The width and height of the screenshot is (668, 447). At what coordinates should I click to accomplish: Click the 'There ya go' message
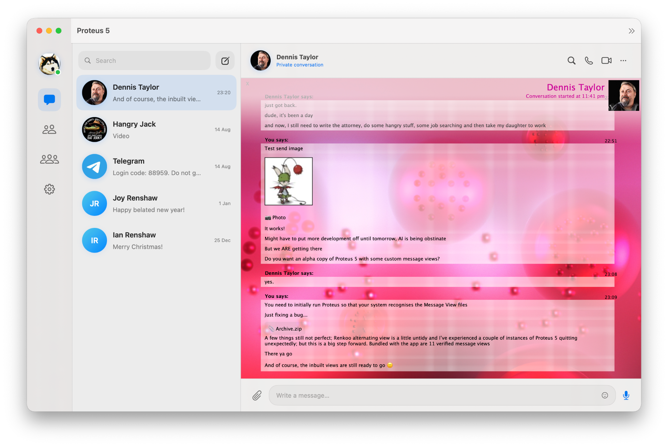pyautogui.click(x=278, y=354)
